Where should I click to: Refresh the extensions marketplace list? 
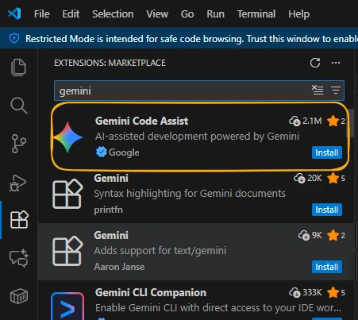[315, 63]
